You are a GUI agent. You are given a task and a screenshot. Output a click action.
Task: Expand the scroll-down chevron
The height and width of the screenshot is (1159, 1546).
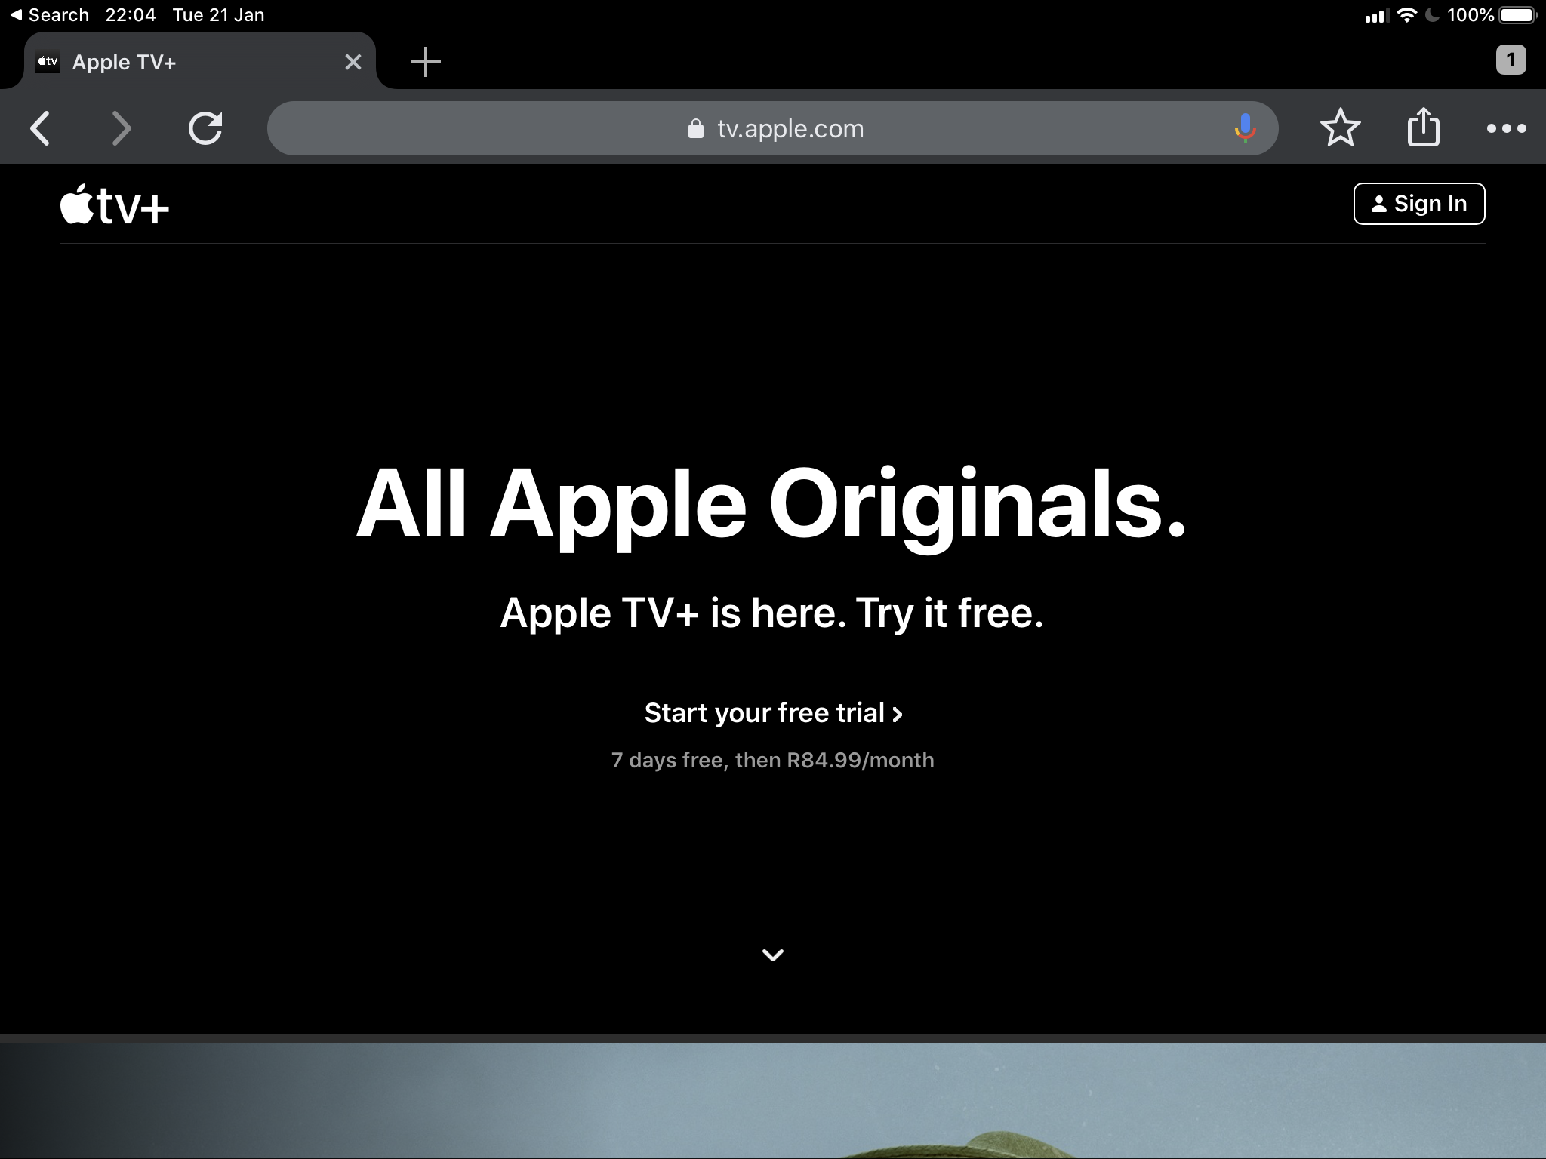[771, 953]
